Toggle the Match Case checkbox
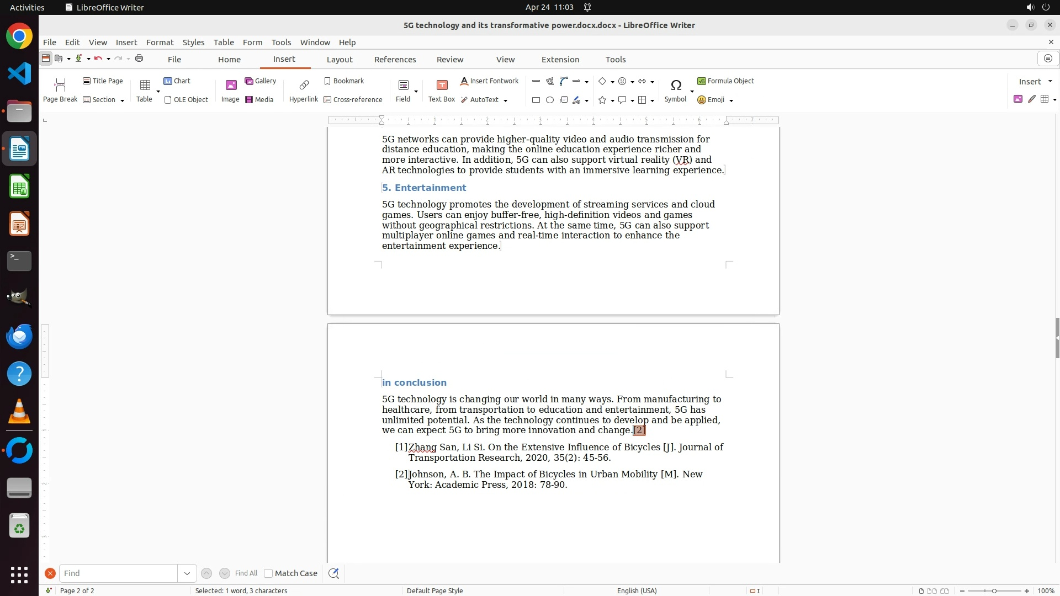The image size is (1060, 596). (268, 573)
